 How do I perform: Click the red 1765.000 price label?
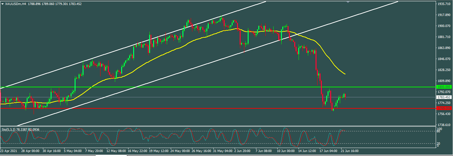[444, 108]
